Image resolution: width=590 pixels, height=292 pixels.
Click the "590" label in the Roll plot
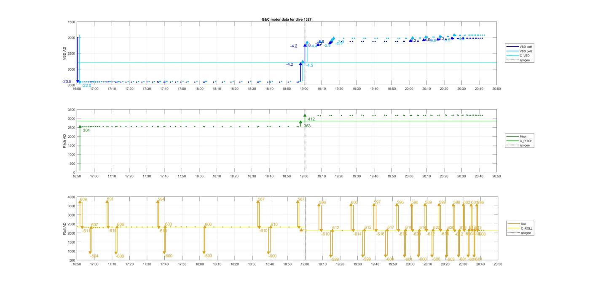click(x=415, y=202)
